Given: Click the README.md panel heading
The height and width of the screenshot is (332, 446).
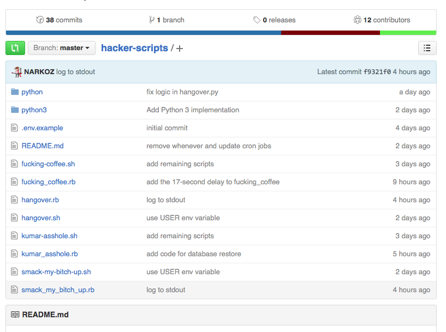Looking at the screenshot, I should point(45,315).
